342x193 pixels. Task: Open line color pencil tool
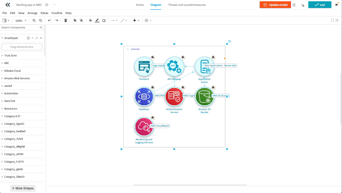[x=97, y=20]
